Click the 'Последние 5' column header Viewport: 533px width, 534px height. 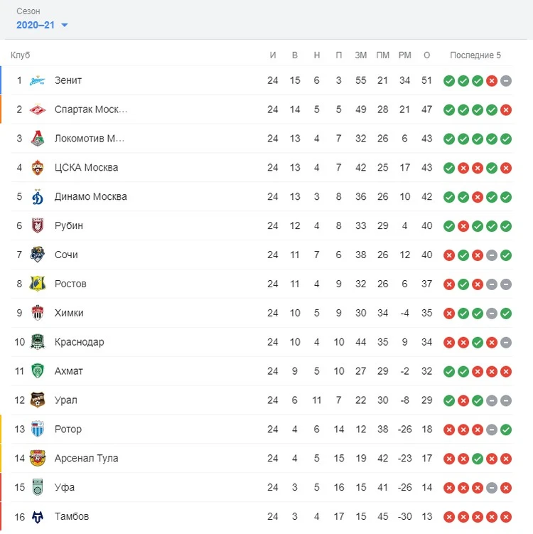[475, 55]
